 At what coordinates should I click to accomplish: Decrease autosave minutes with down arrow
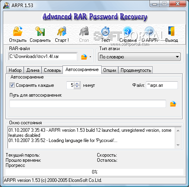(77, 87)
